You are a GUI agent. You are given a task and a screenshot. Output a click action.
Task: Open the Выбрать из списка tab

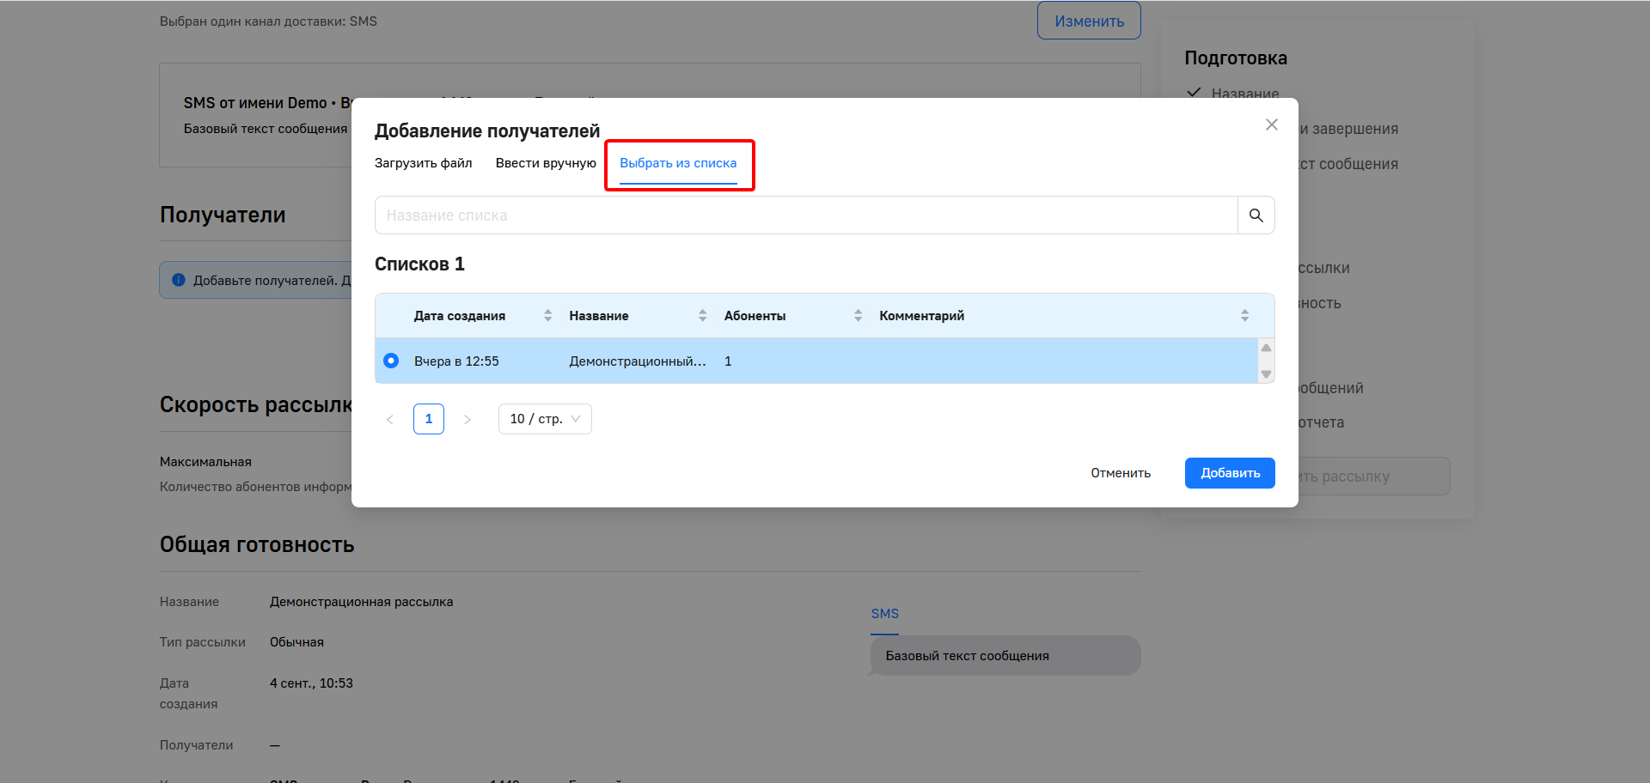[678, 163]
